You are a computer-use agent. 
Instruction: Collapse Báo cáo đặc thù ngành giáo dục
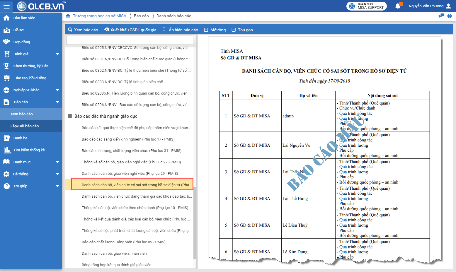(70, 116)
